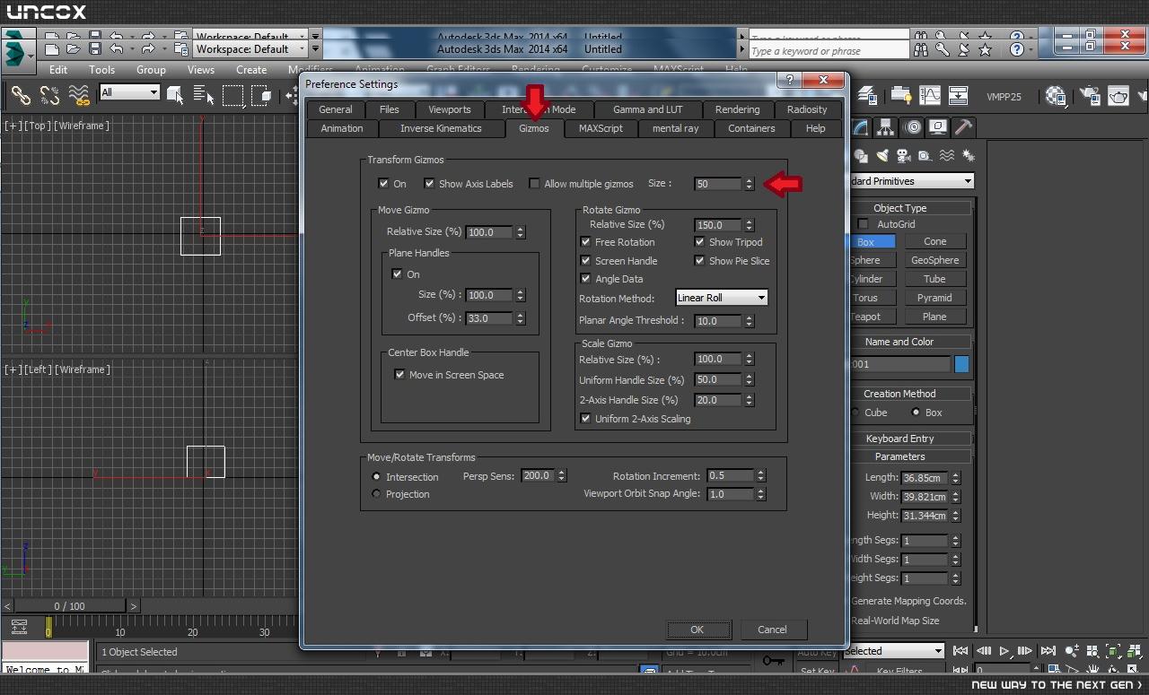The image size is (1149, 695).
Task: Open the Utilities command panel (hammer)
Action: 963,127
